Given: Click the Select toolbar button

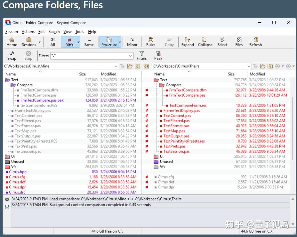Looking at the screenshot, I should [x=222, y=42].
